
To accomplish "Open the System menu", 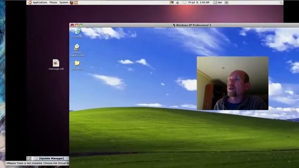I will (x=64, y=2).
